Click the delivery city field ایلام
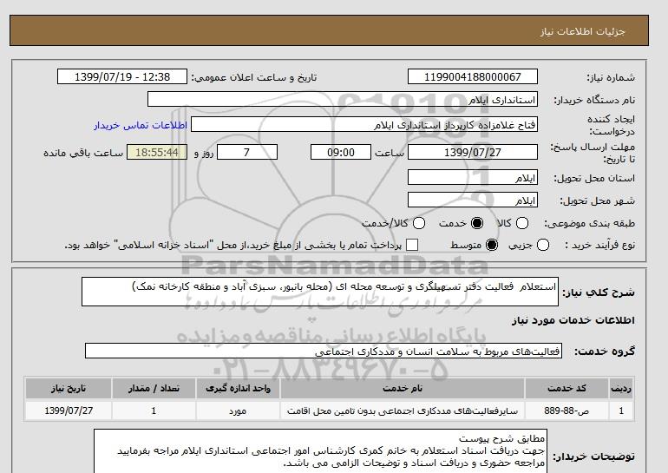 click(473, 200)
